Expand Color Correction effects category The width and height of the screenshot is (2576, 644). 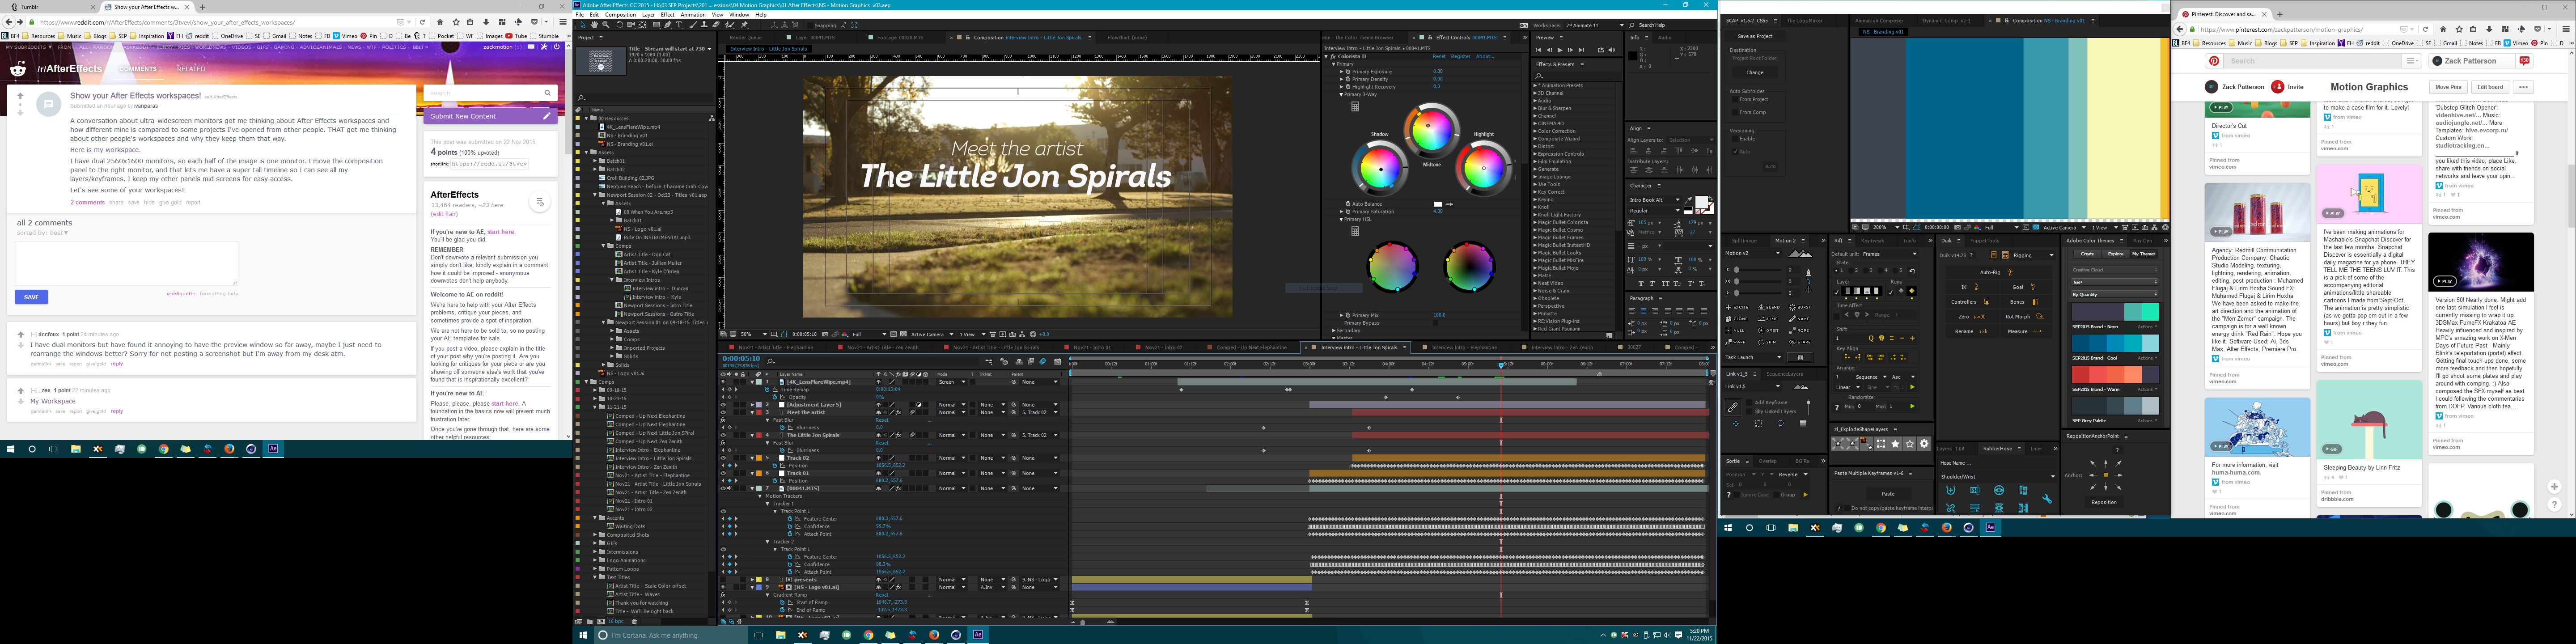(x=1535, y=131)
